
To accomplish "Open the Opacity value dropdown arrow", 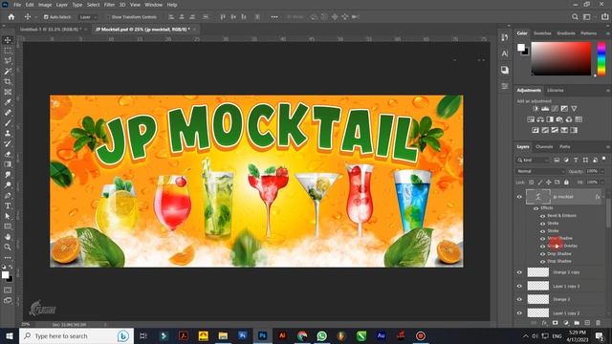I will 602,171.
